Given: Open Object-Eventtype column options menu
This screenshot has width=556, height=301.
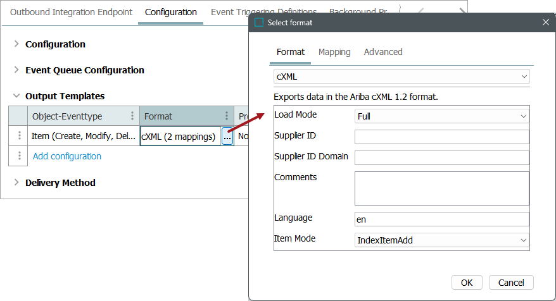Looking at the screenshot, I should click(x=132, y=116).
